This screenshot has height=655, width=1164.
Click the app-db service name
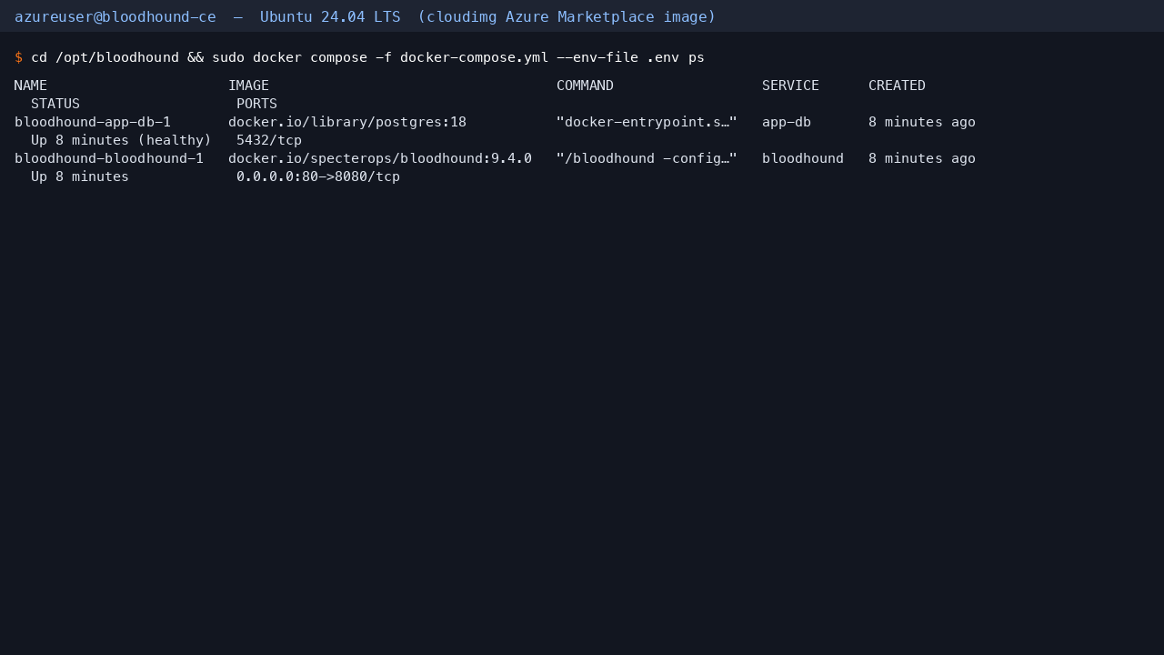tap(787, 122)
